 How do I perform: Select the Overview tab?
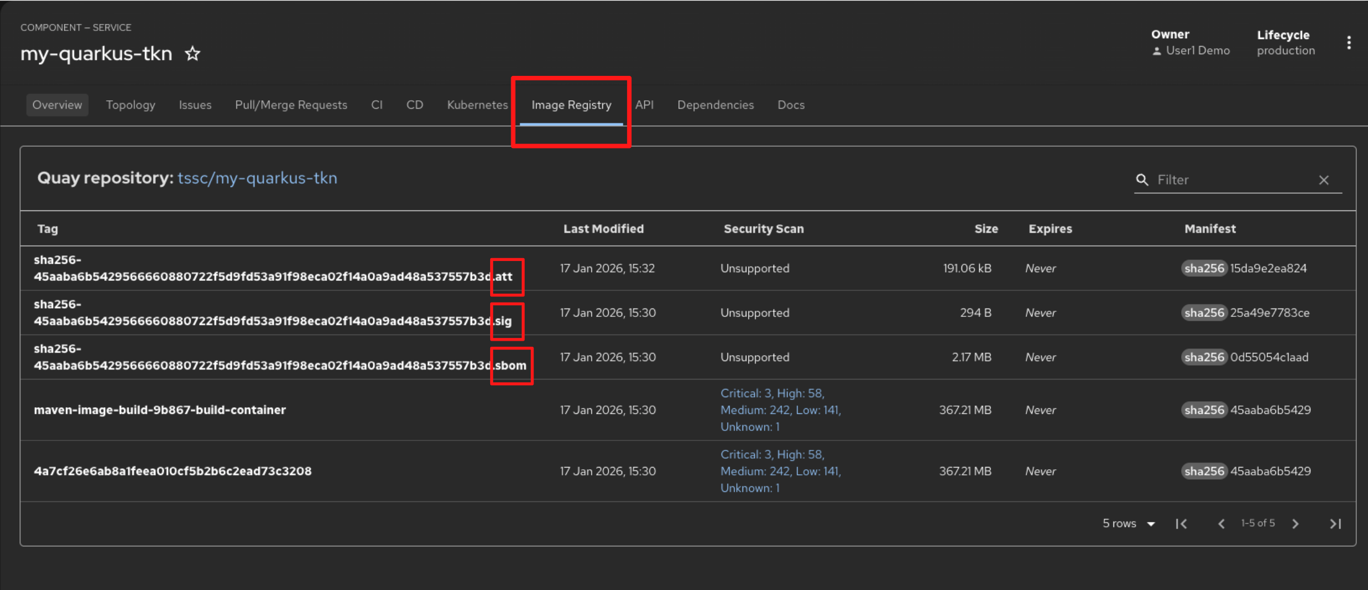point(57,105)
